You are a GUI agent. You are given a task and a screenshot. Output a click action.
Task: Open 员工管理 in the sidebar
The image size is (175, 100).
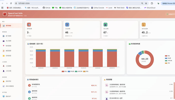pyautogui.click(x=11, y=41)
